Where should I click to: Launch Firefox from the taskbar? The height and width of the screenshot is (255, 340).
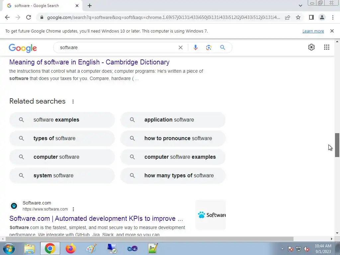pyautogui.click(x=70, y=248)
